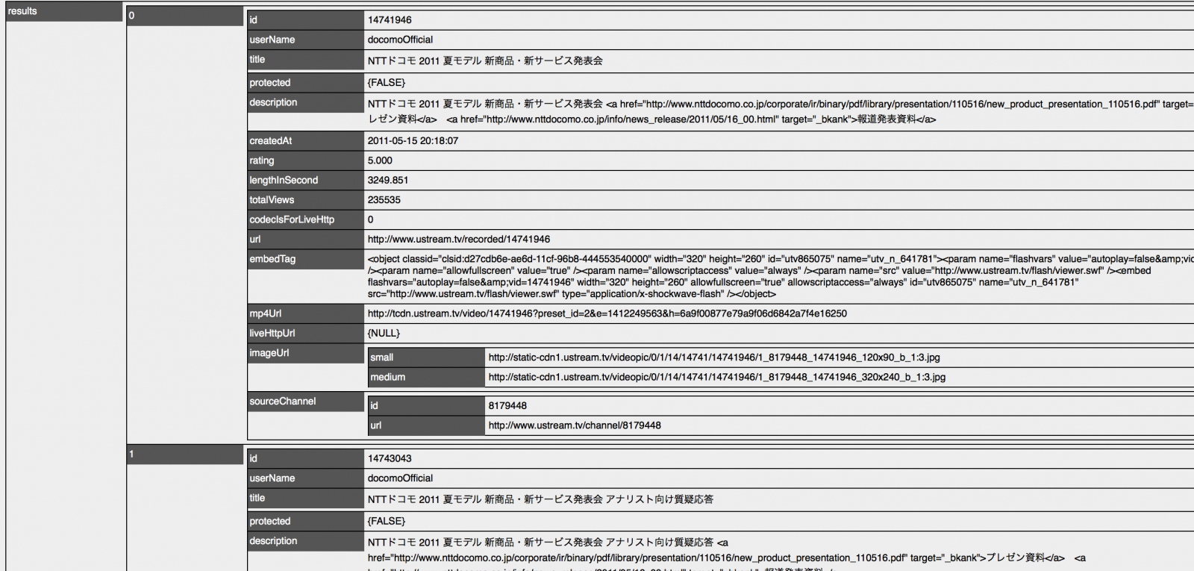Image resolution: width=1194 pixels, height=571 pixels.
Task: Click the medium imageUrl 320x240 jpg value
Action: (x=716, y=377)
